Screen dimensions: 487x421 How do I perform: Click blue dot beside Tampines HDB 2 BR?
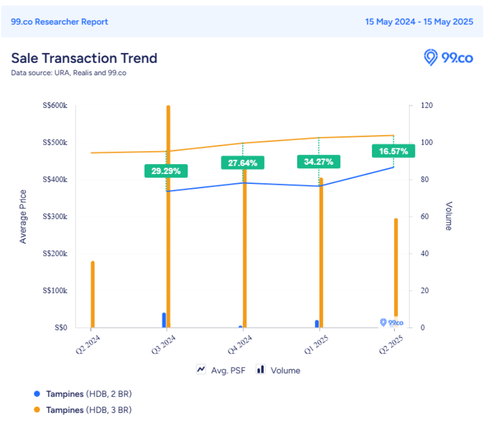click(37, 393)
